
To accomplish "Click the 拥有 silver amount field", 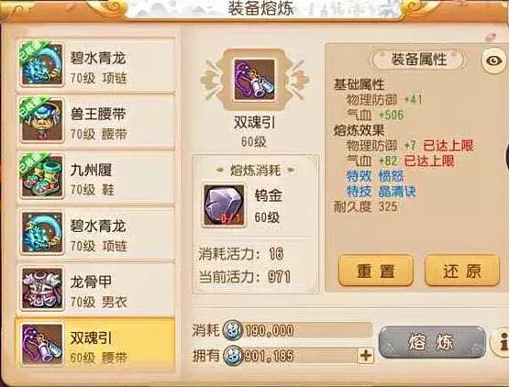I will pyautogui.click(x=299, y=356).
